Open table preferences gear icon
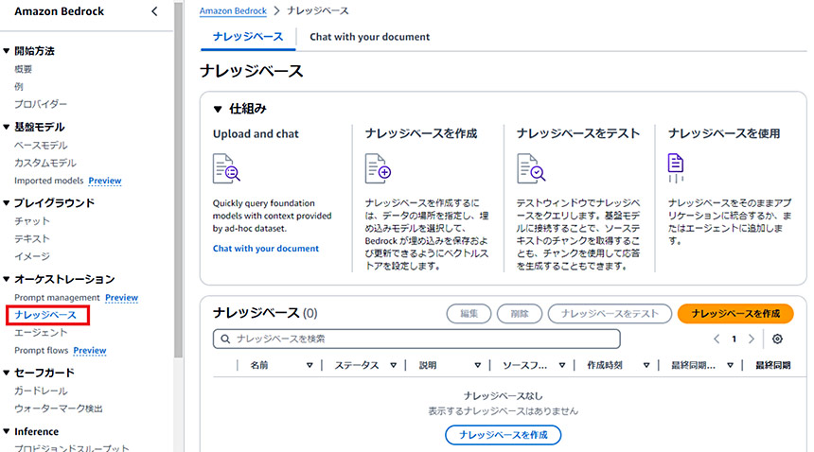 coord(777,339)
